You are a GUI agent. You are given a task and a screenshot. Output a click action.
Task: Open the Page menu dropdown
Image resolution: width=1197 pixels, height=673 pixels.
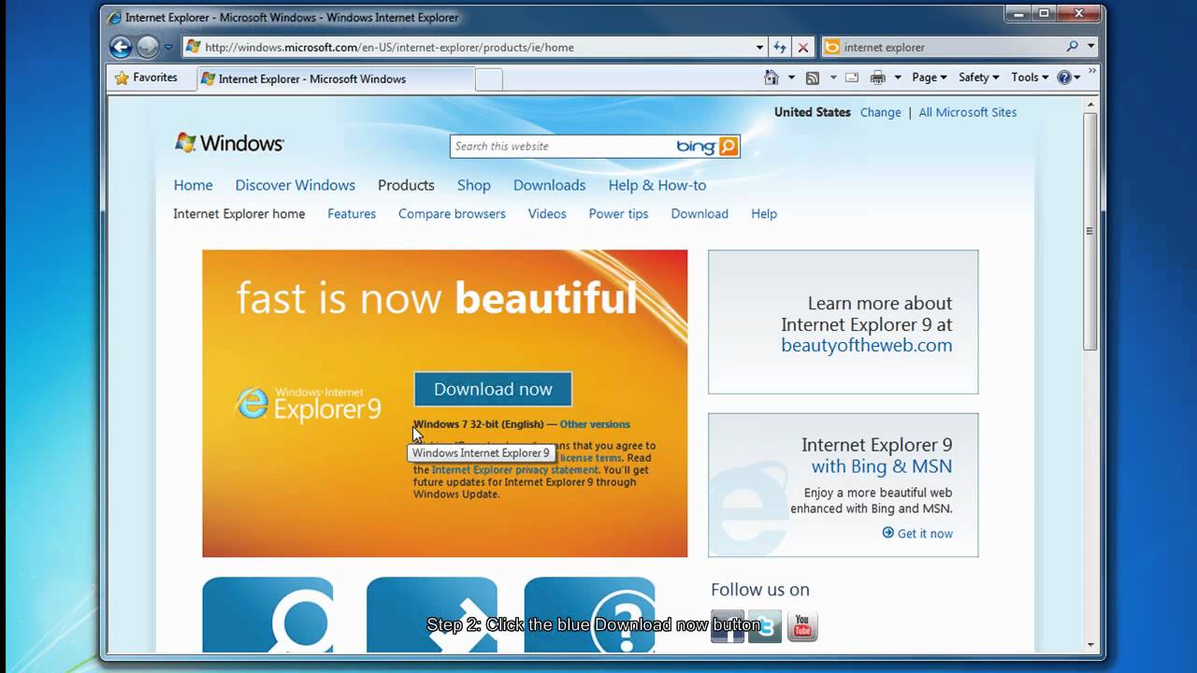click(929, 78)
